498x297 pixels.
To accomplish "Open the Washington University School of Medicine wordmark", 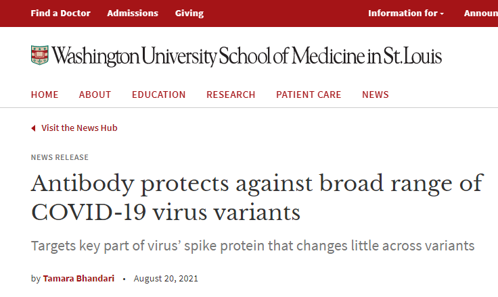I will point(247,56).
